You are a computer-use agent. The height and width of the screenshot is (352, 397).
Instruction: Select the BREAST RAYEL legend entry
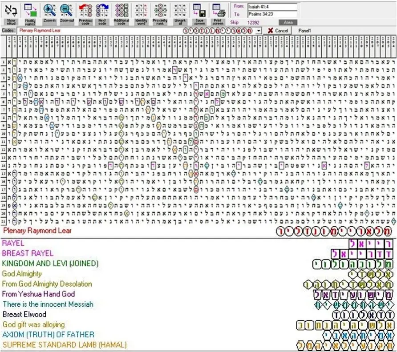[x=28, y=253]
